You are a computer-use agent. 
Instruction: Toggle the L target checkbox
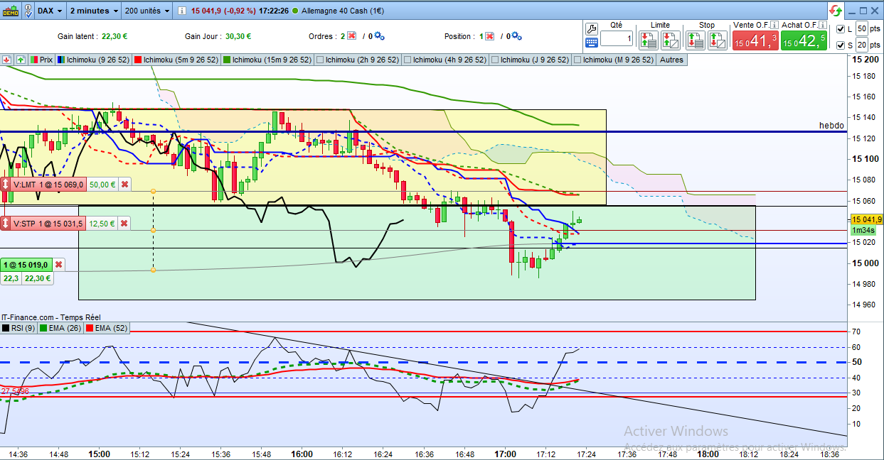click(840, 28)
